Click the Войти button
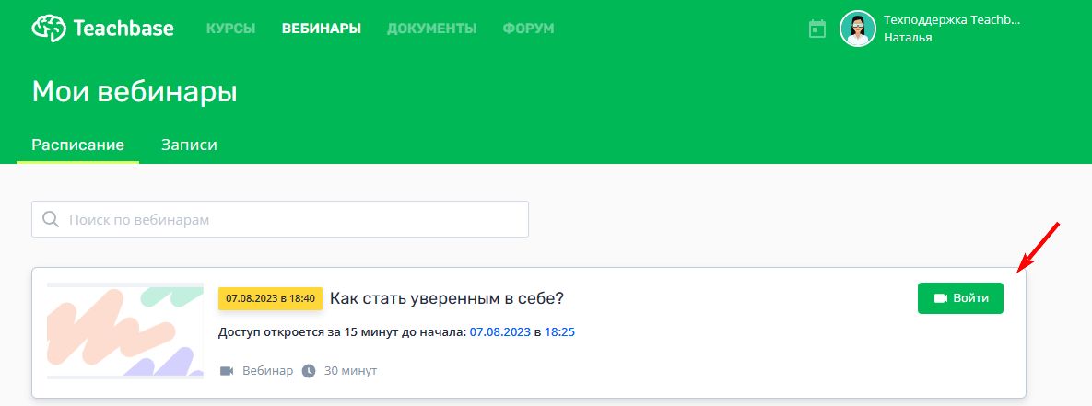Viewport: 1092px width, 406px height. (x=960, y=298)
